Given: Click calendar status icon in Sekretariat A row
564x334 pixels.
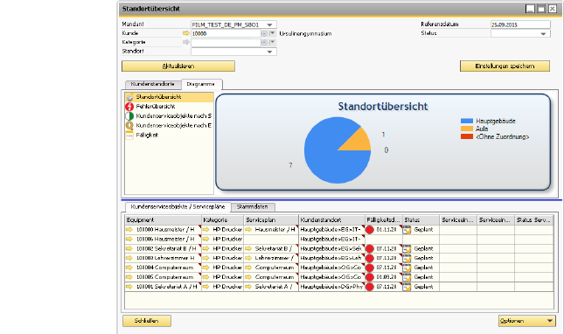Looking at the screenshot, I should pyautogui.click(x=407, y=287).
